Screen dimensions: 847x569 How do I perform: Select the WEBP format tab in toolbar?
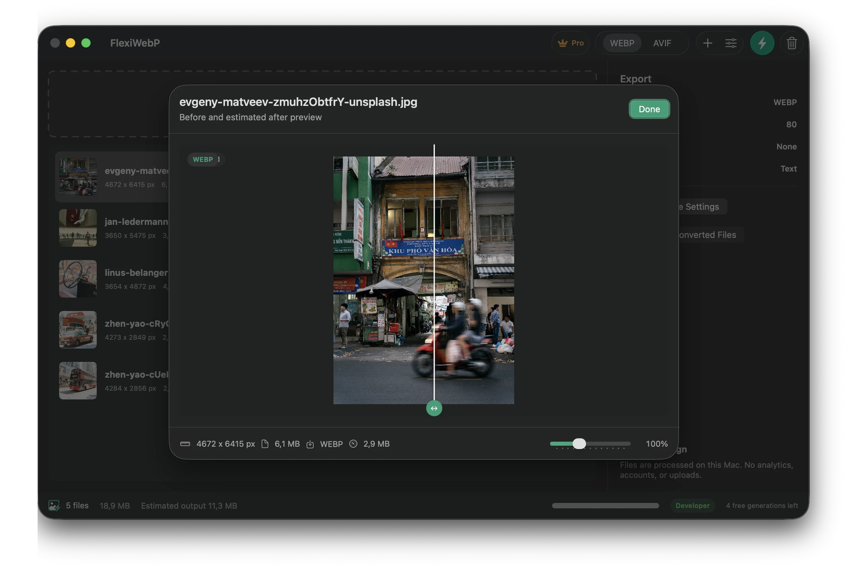pyautogui.click(x=622, y=43)
